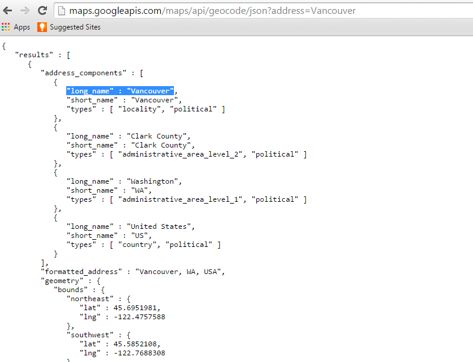473x362 pixels.
Task: Click "formatted_address" key text
Action: [81, 272]
